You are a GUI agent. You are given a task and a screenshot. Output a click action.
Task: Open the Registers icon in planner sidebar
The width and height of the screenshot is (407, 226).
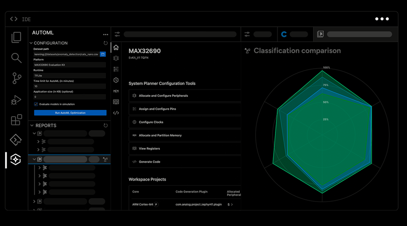(116, 102)
